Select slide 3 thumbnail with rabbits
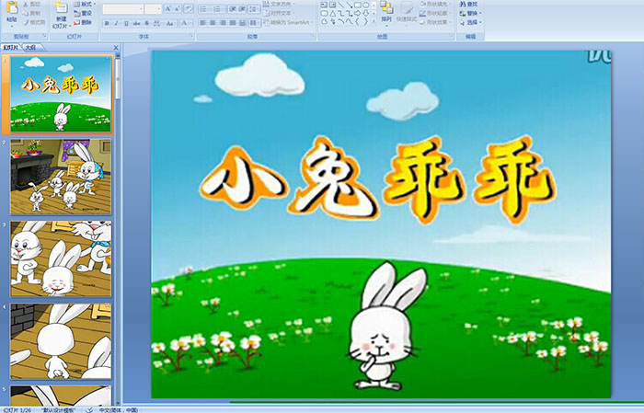The width and height of the screenshot is (644, 413). 61,259
